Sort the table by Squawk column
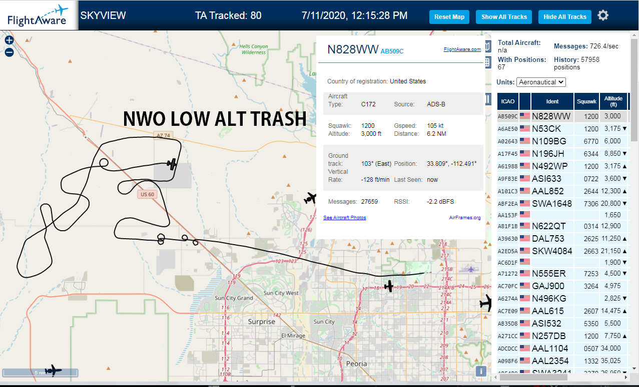 [x=586, y=101]
